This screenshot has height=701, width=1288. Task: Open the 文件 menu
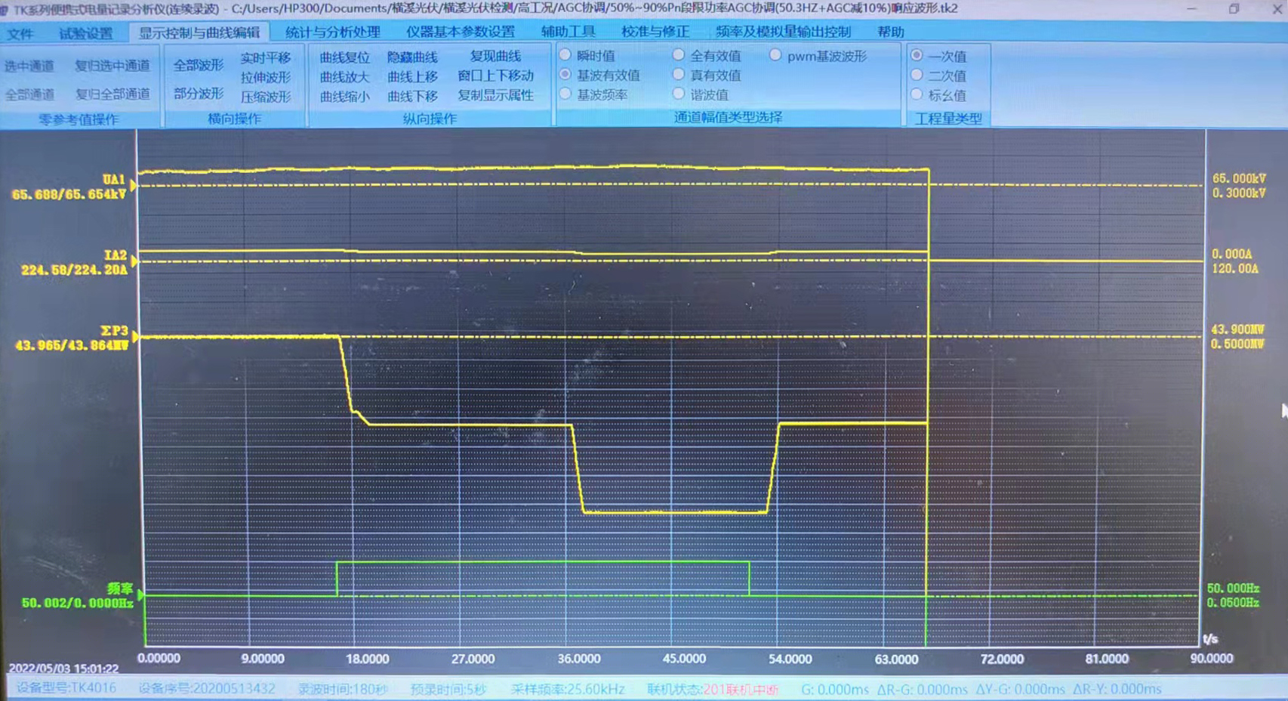point(20,32)
